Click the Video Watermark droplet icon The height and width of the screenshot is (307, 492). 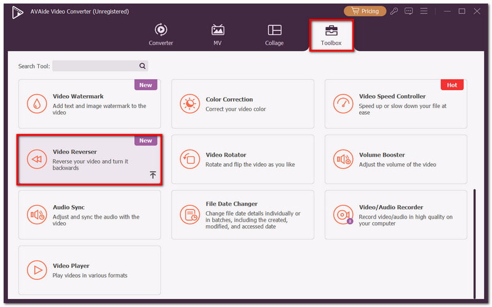coord(37,104)
